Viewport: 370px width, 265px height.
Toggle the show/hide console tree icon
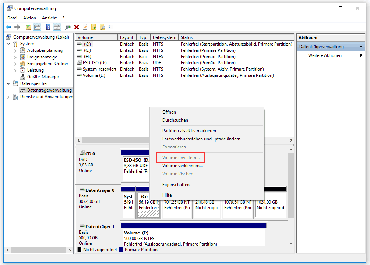pos(37,27)
